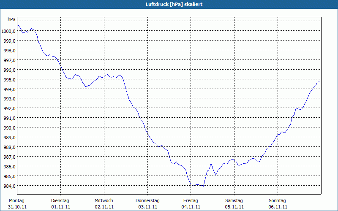Screen dimensions: 338x211
Task: Click the 'Samstag' day label
Action: point(234,201)
